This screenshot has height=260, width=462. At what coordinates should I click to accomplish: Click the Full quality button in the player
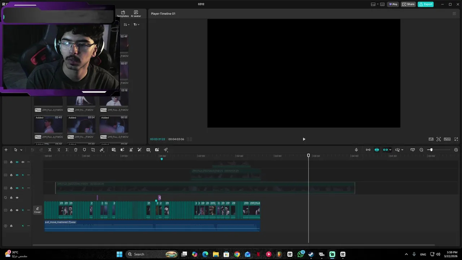click(431, 139)
